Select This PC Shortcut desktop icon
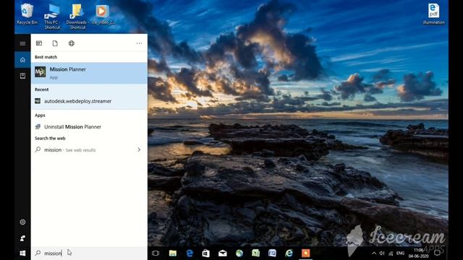Viewport: 463px width, 260px height. point(52,17)
